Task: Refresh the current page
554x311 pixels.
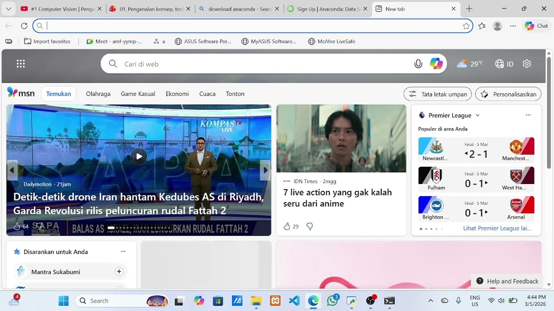Action: point(24,26)
